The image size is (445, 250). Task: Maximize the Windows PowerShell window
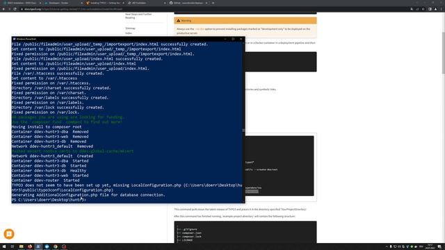[x=233, y=39]
